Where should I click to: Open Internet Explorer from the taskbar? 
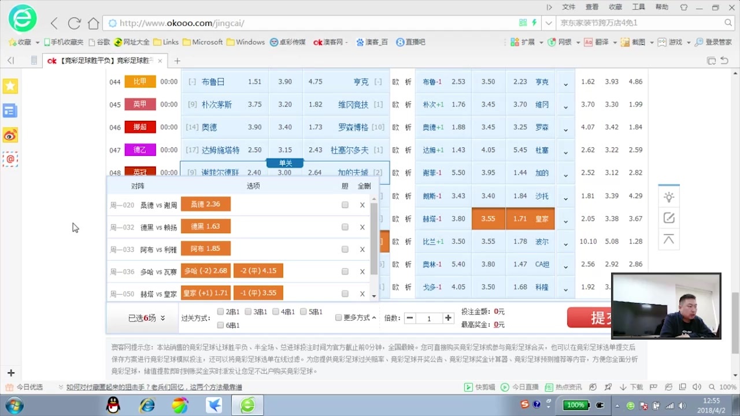coord(147,406)
